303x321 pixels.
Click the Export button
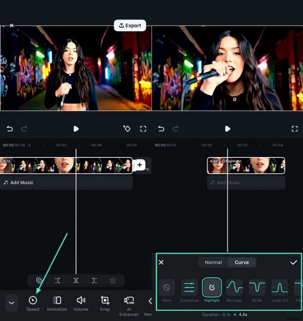click(x=130, y=25)
